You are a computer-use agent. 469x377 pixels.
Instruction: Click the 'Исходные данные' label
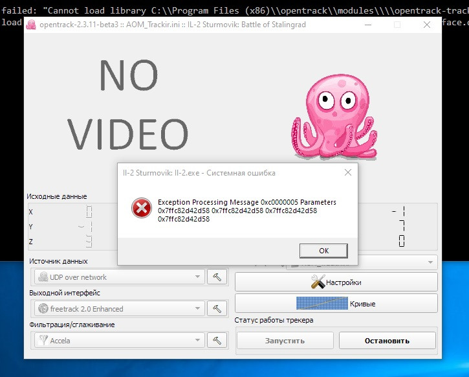pyautogui.click(x=57, y=196)
